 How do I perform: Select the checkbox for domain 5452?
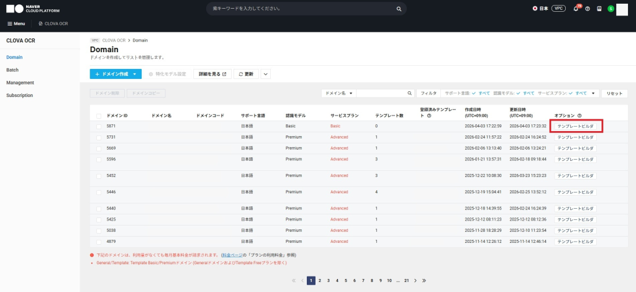click(99, 175)
